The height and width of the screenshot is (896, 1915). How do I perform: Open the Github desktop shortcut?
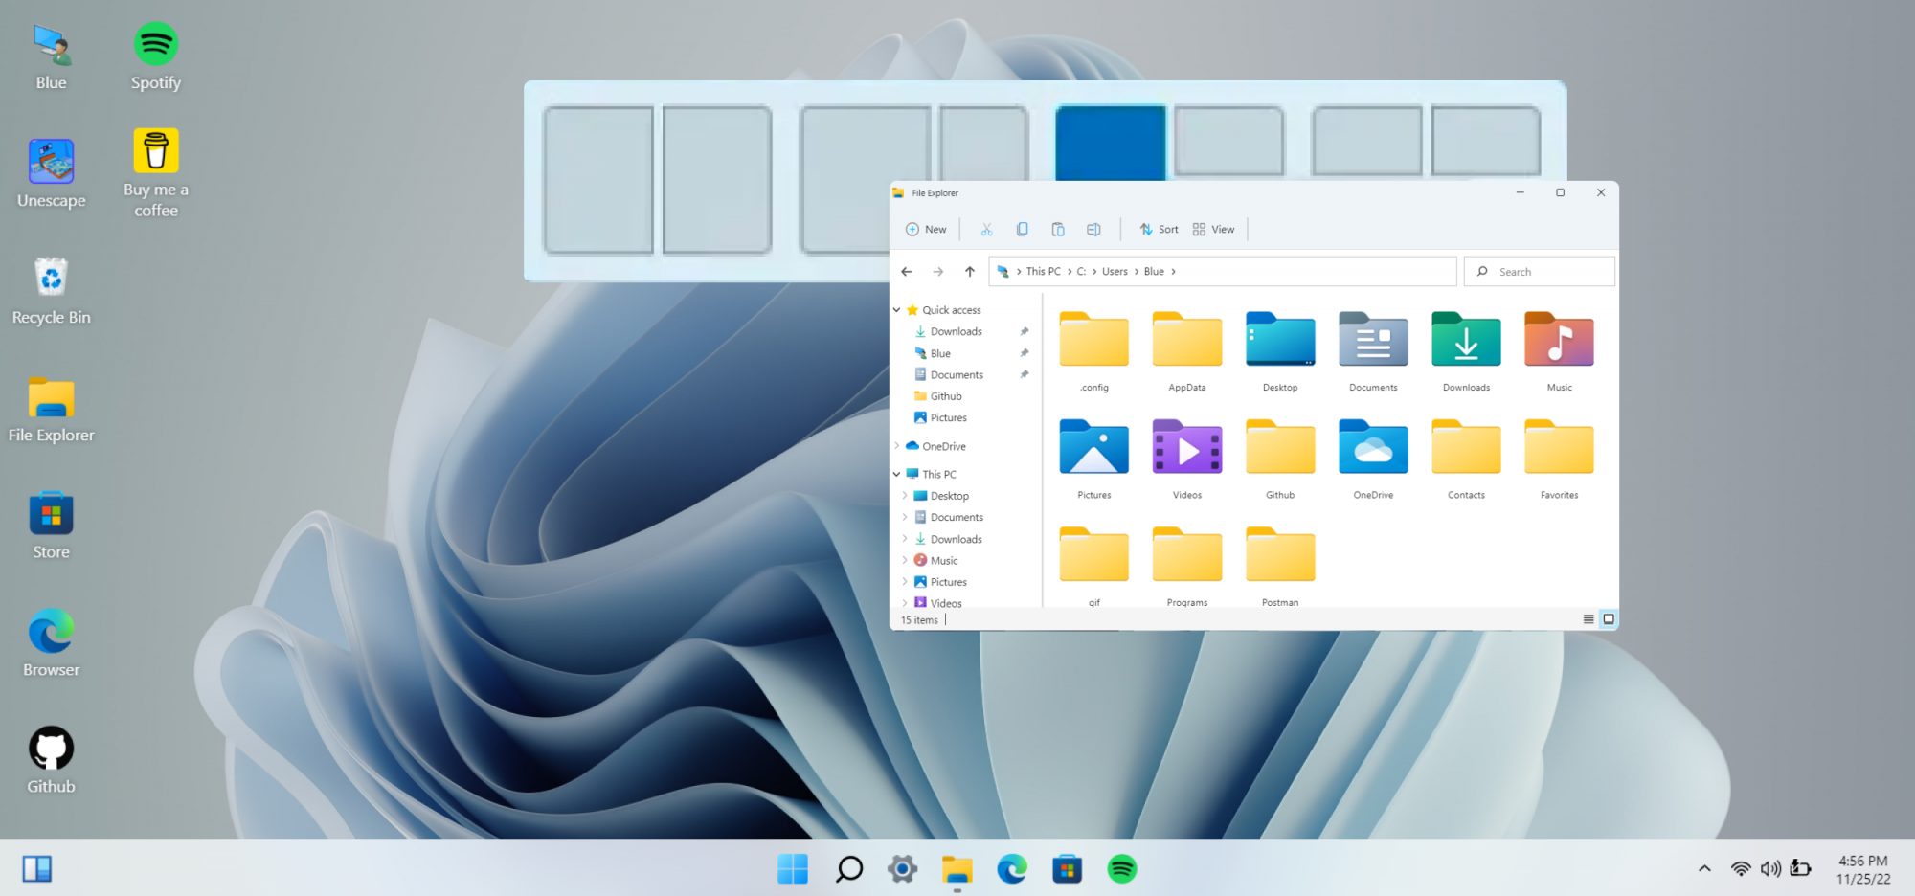[x=52, y=760]
